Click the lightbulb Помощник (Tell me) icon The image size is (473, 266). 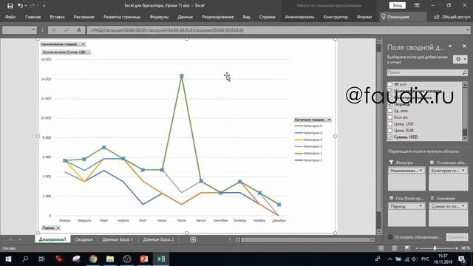[384, 17]
